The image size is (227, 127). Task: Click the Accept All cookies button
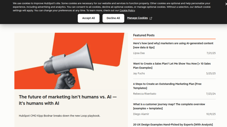(89, 18)
